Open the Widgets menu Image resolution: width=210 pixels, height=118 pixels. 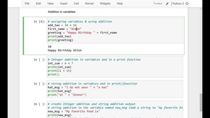coord(105,4)
